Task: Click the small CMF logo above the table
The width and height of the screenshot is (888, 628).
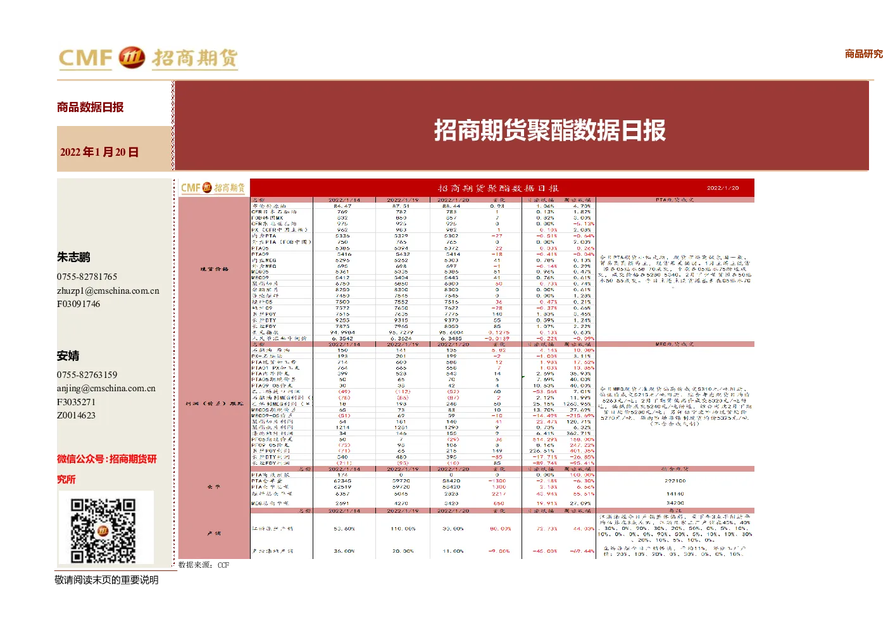Action: click(213, 188)
